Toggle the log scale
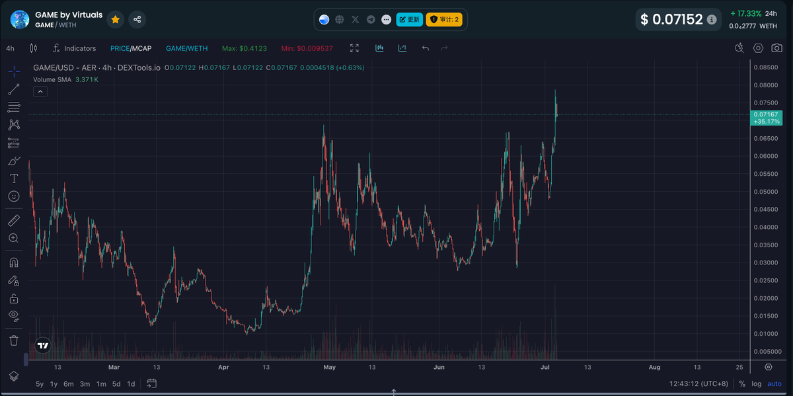 [x=757, y=383]
